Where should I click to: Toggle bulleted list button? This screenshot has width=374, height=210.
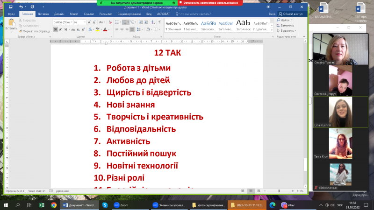click(x=116, y=22)
